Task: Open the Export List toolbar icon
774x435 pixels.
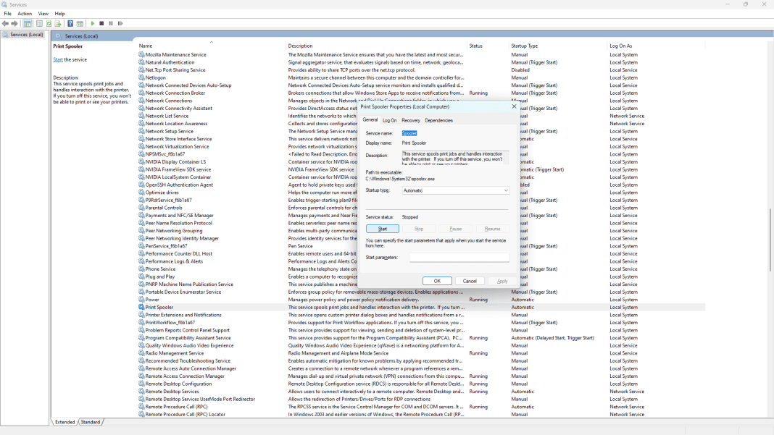Action: pyautogui.click(x=57, y=23)
